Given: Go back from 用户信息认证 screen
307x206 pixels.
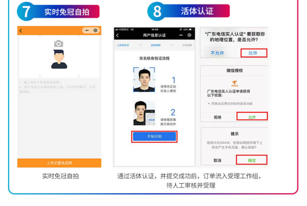Looking at the screenshot, I should click(x=118, y=35).
